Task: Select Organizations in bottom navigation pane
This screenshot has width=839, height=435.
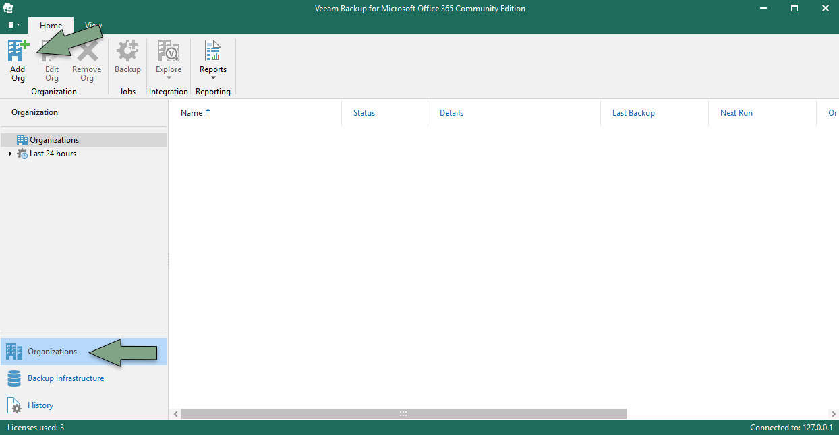Action: pos(52,352)
